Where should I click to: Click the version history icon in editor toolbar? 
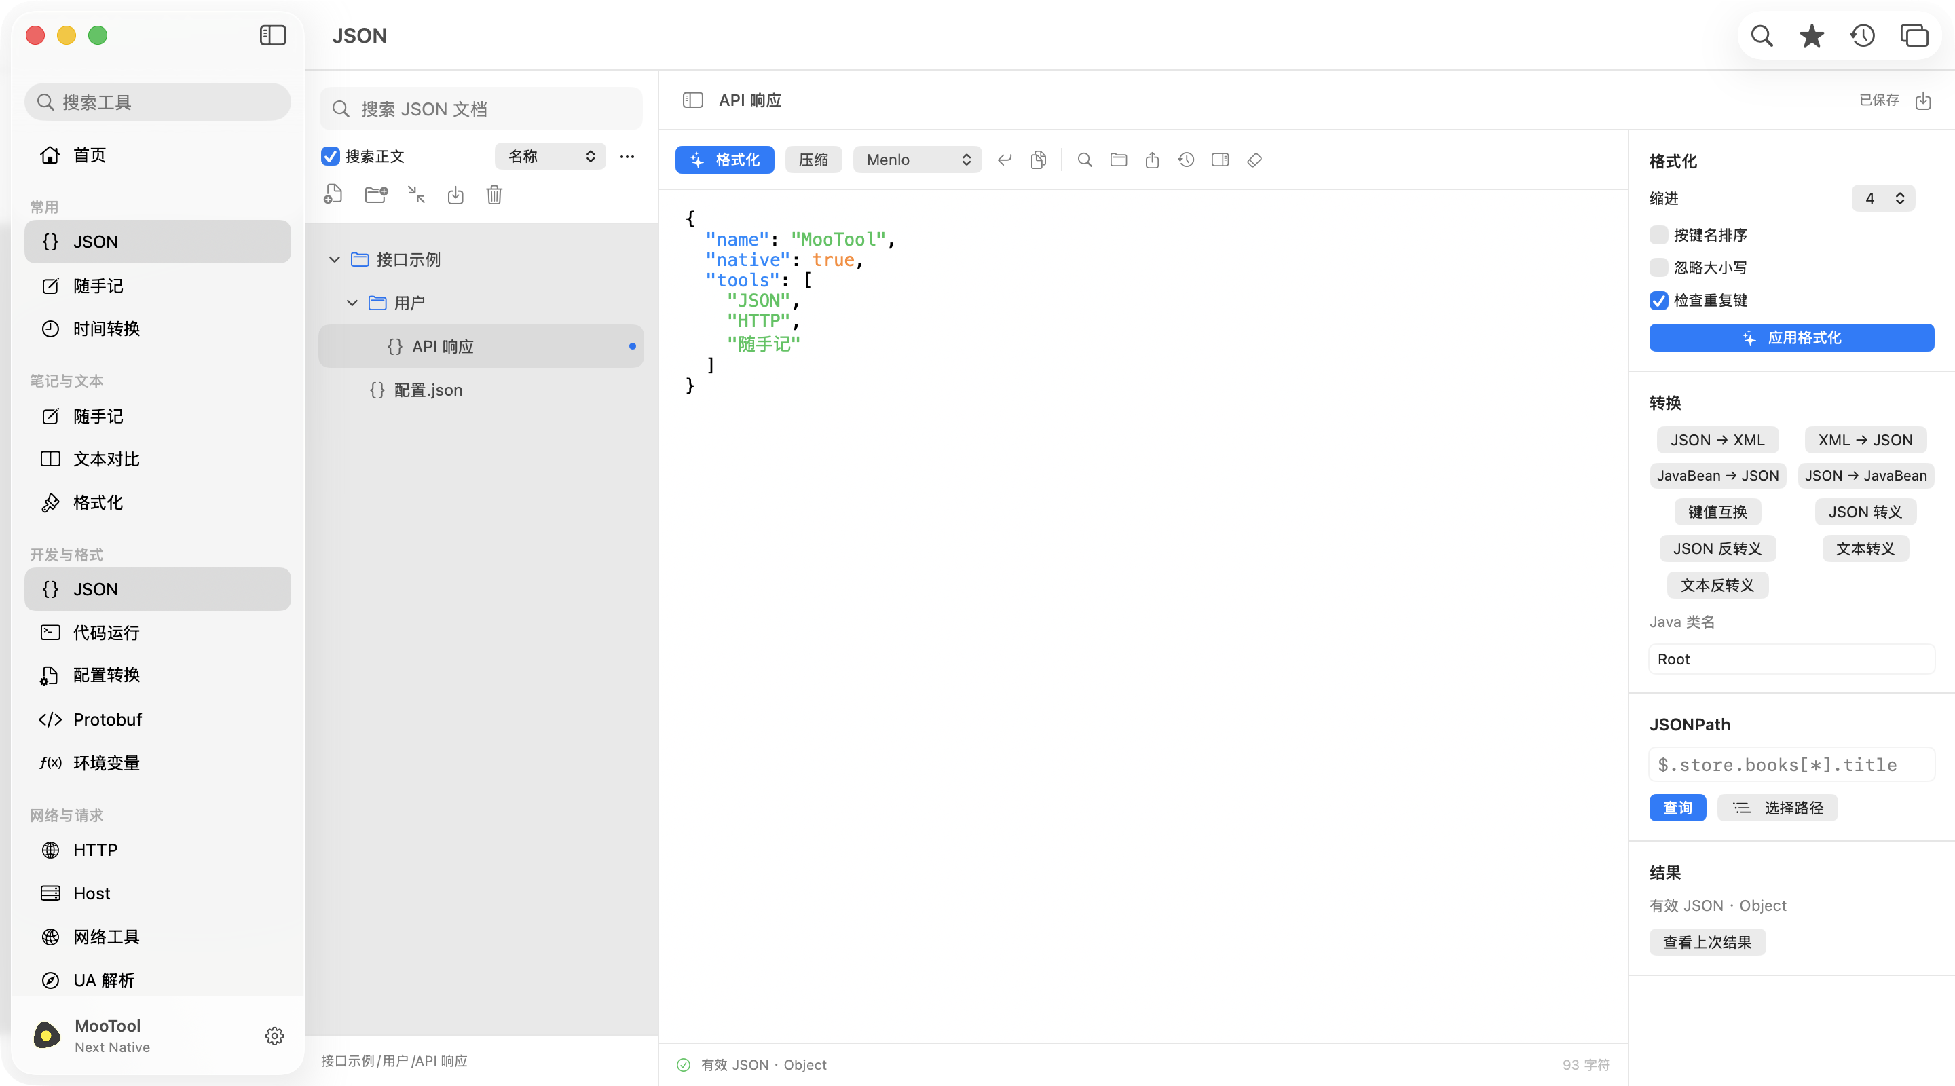click(1186, 160)
